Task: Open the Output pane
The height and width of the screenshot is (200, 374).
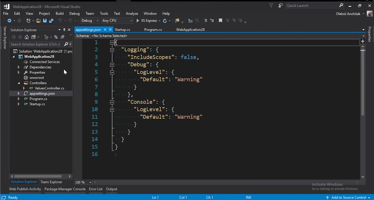Action: click(111, 189)
